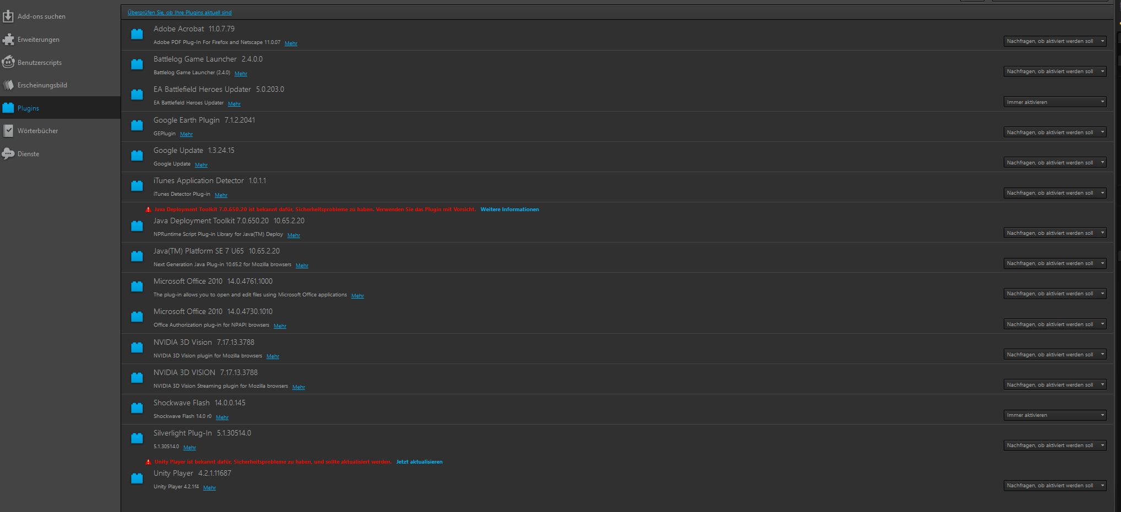
Task: Click the Plugins lego icon in sidebar
Action: (x=8, y=108)
